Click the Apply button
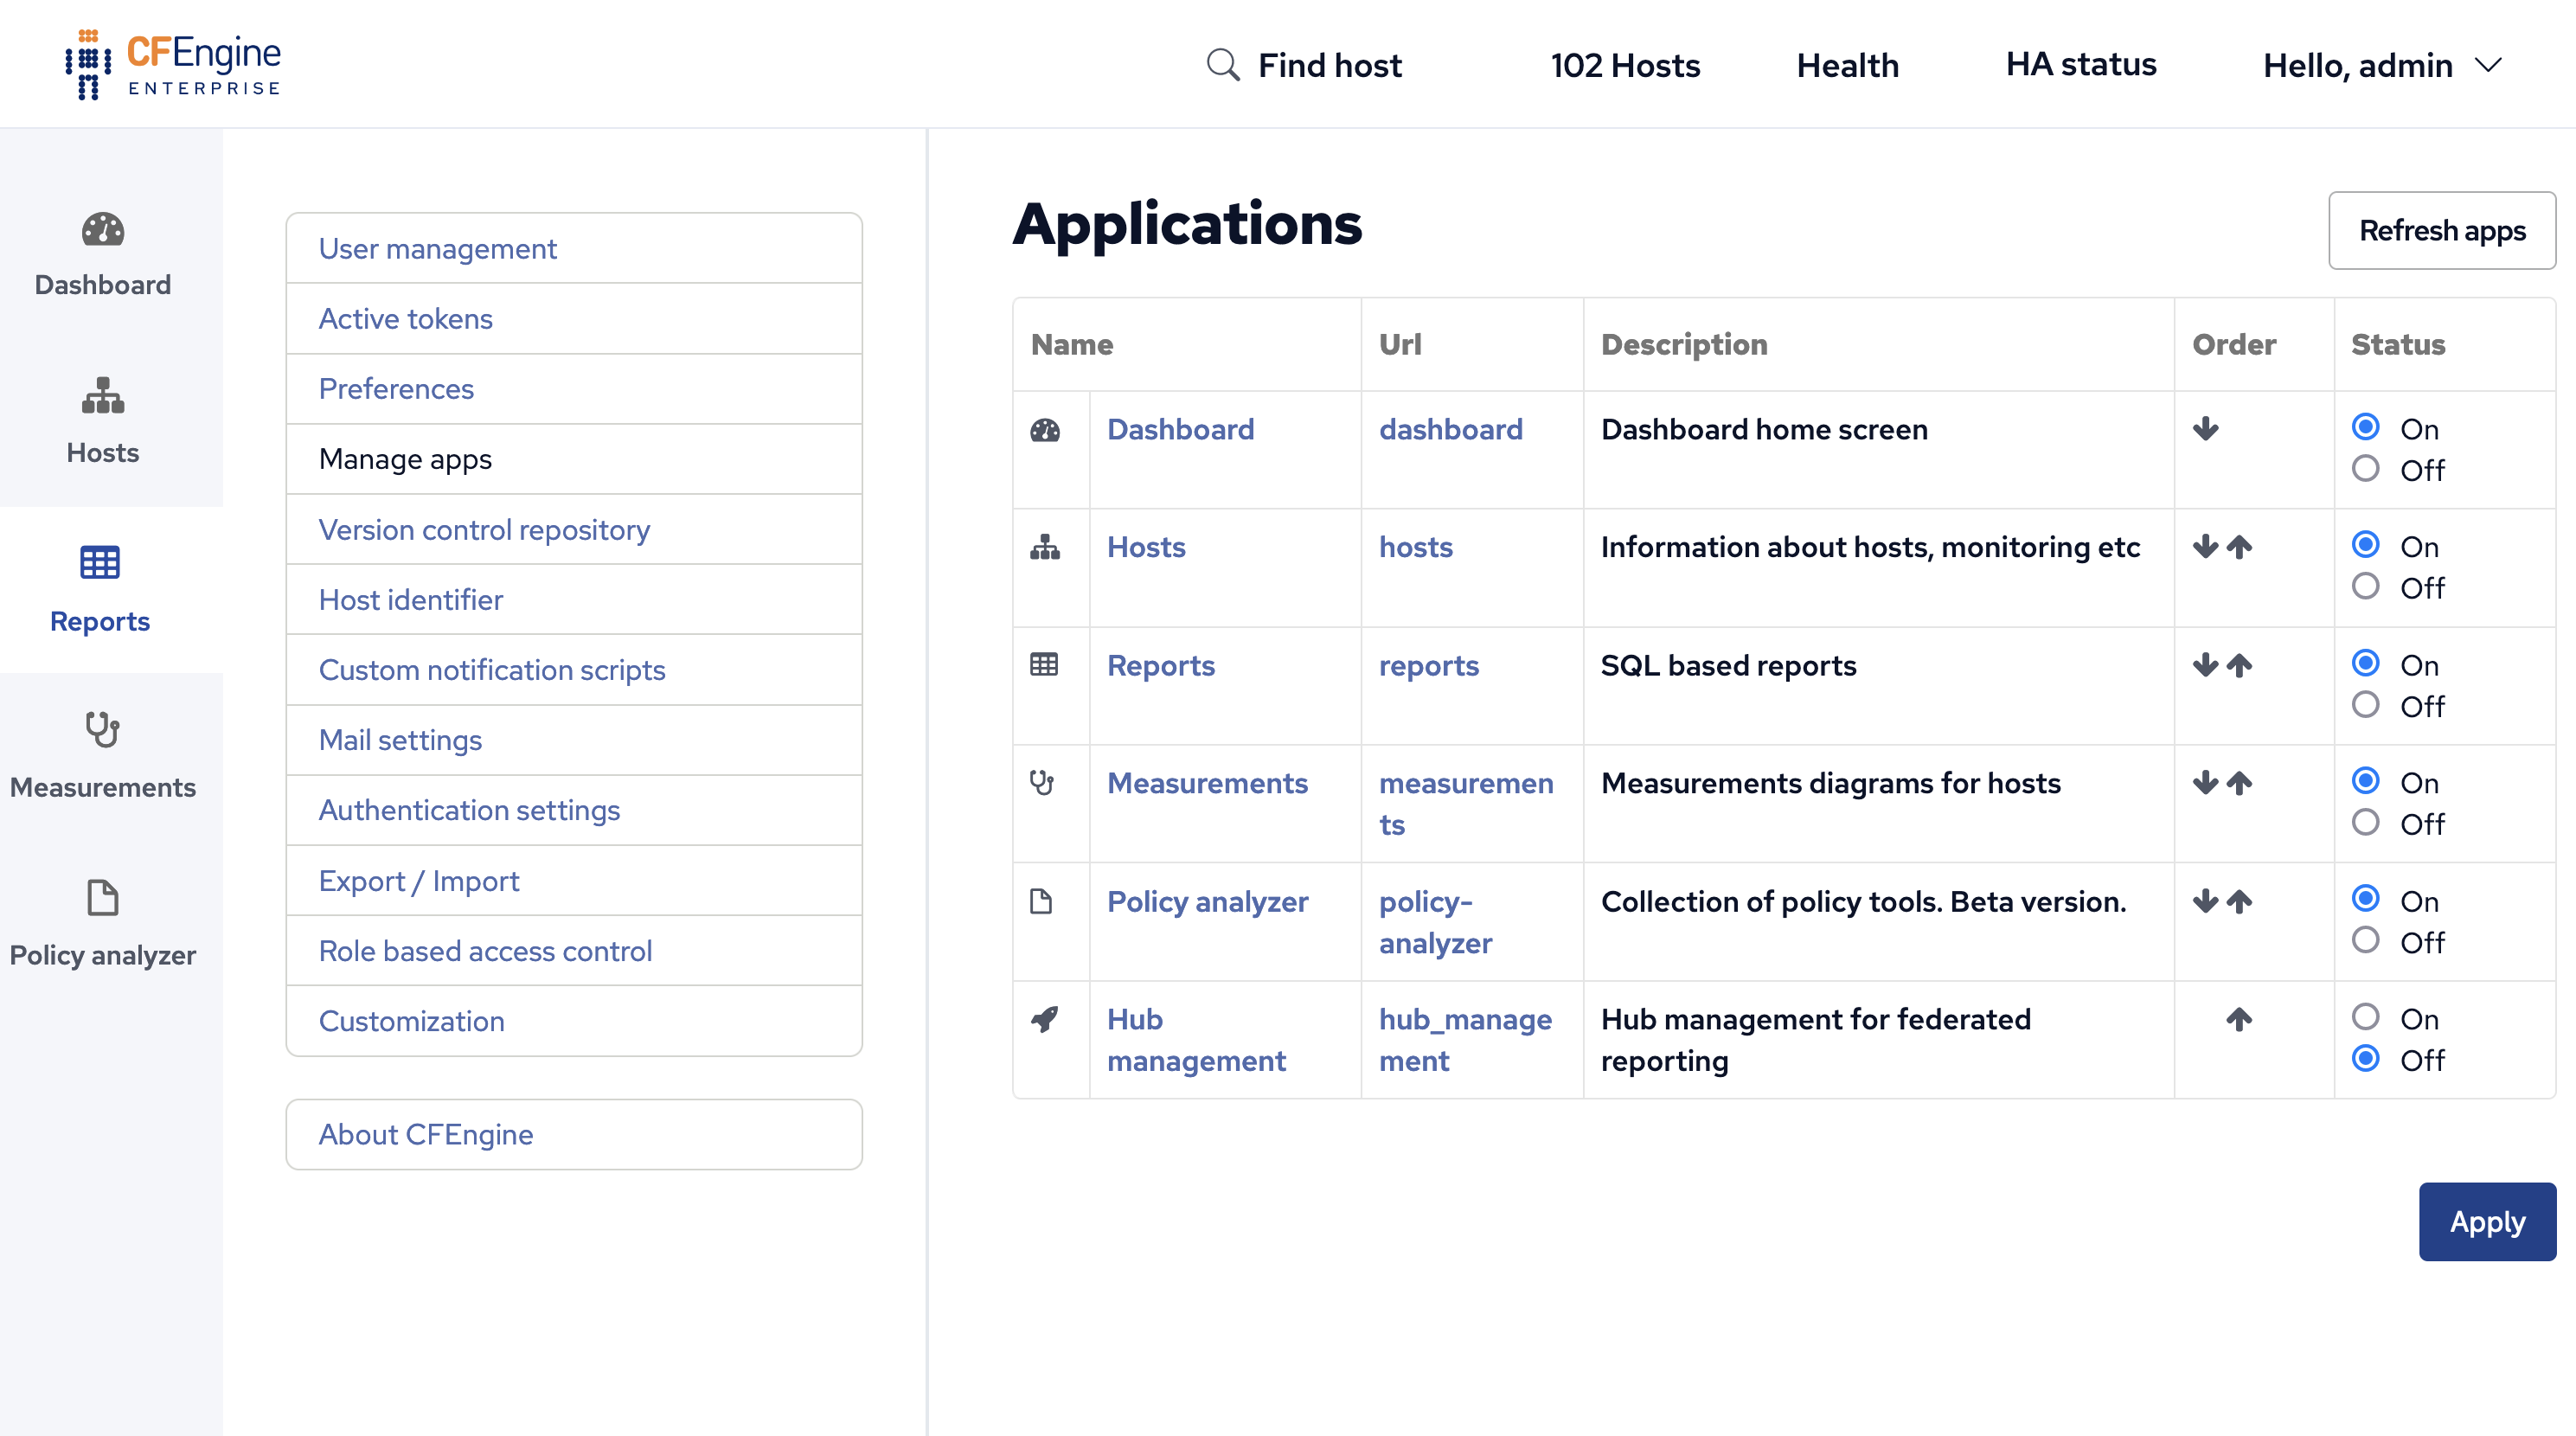Image resolution: width=2576 pixels, height=1436 pixels. click(x=2487, y=1221)
